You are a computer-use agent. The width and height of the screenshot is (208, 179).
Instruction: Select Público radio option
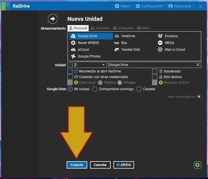[x=100, y=83]
